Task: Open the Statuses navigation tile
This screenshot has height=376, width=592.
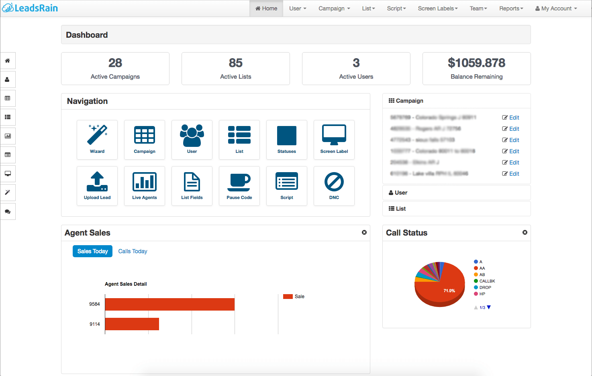Action: pyautogui.click(x=287, y=140)
